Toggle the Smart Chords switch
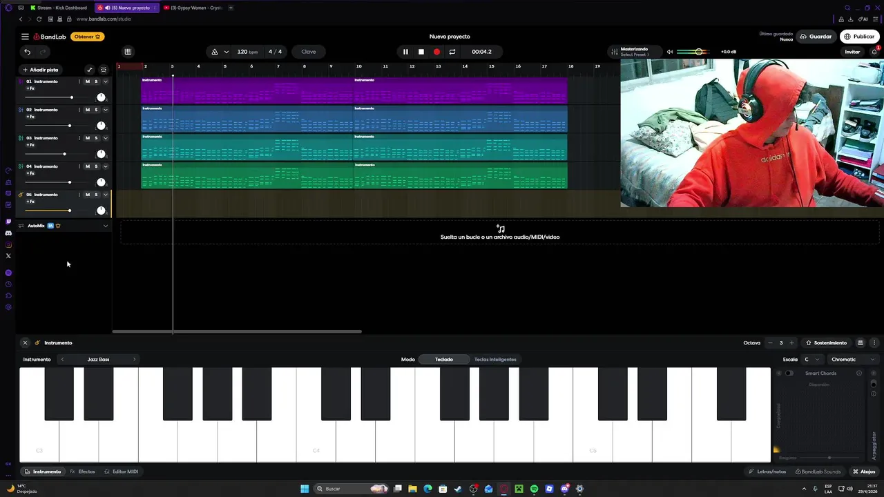Viewport: 884px width, 497px height. [789, 373]
